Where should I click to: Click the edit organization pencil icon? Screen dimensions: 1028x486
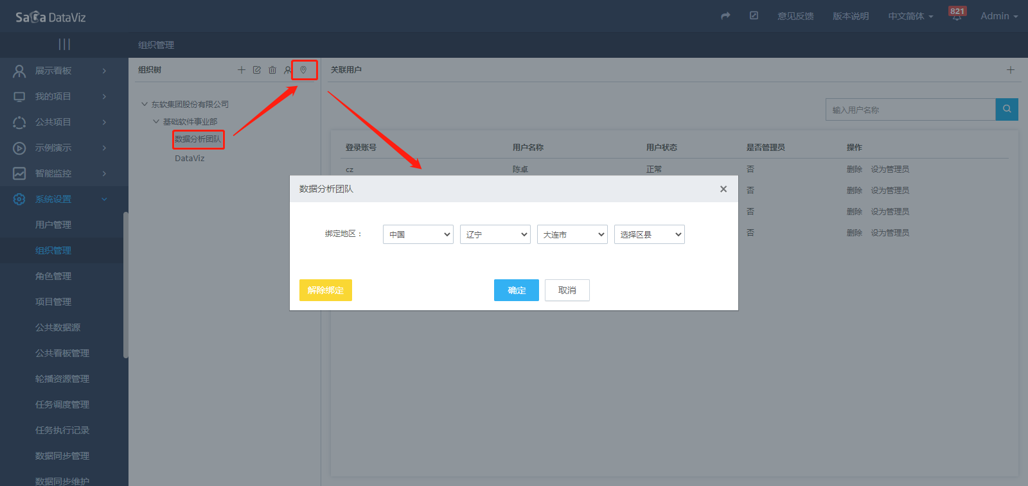(x=257, y=70)
